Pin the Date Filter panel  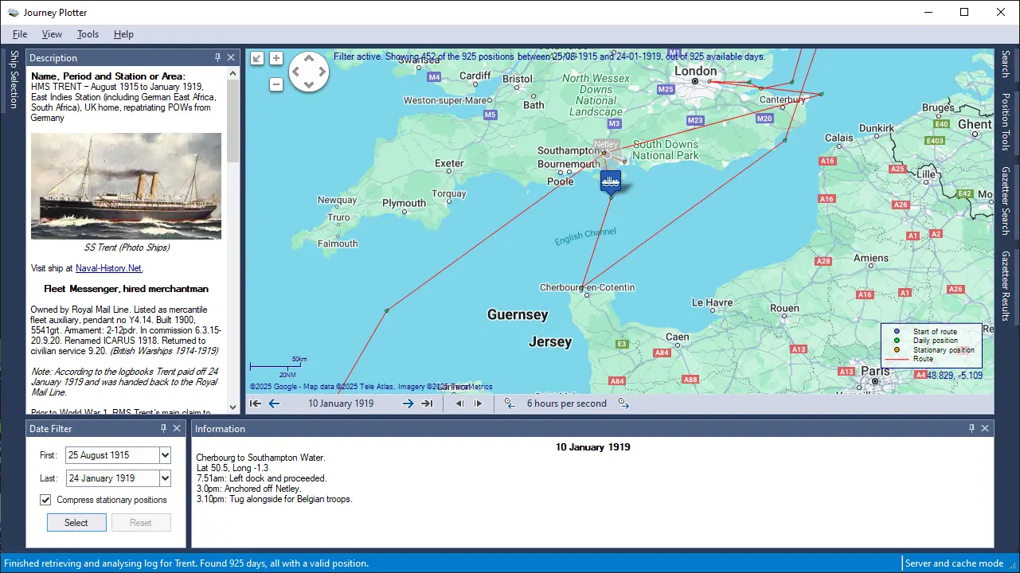pyautogui.click(x=164, y=428)
